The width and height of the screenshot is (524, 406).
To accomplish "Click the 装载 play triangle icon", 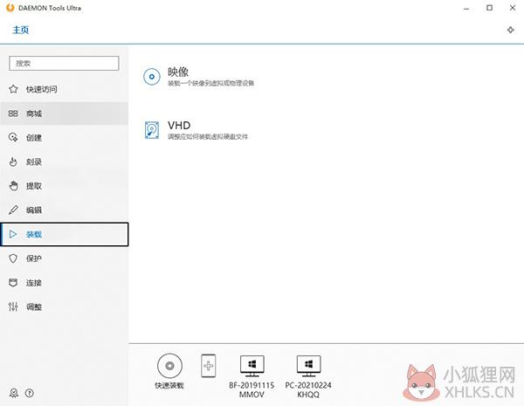I will (13, 234).
